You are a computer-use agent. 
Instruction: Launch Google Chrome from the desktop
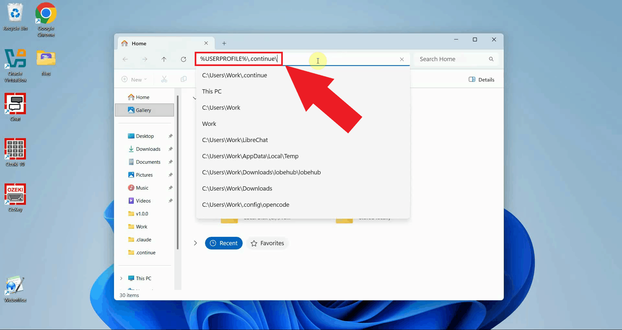click(x=46, y=19)
